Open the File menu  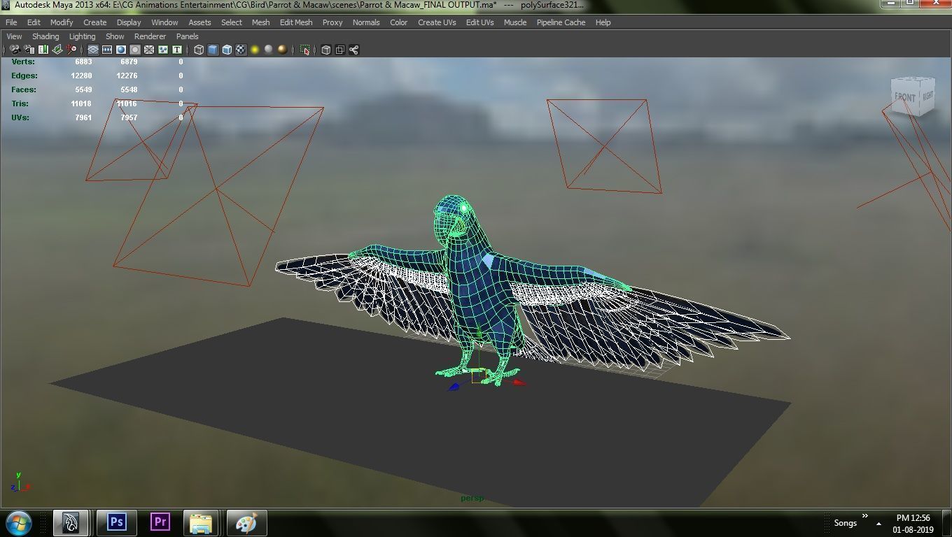tap(11, 22)
